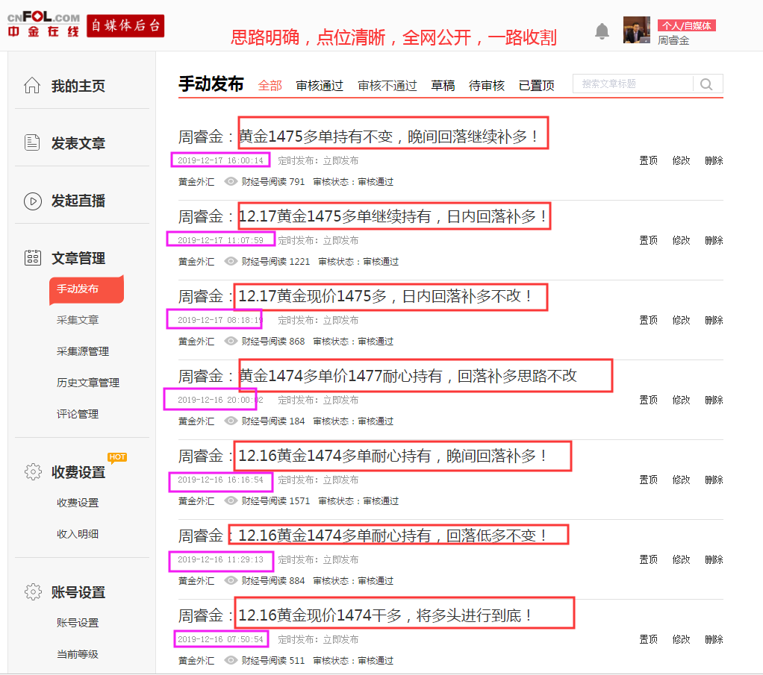Click 黄金外汇 tag in 07:50:54 article

click(196, 660)
